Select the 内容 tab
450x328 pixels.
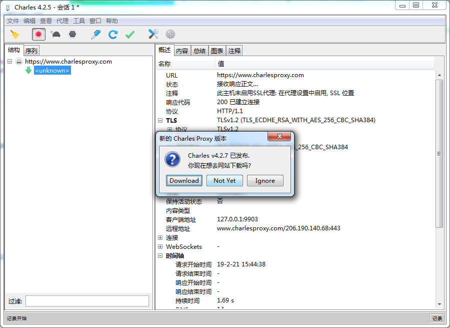[x=182, y=51]
